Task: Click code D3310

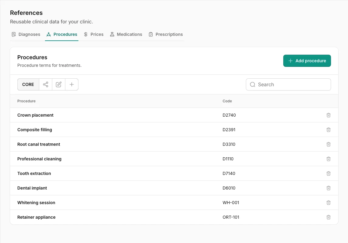Action: pyautogui.click(x=229, y=144)
